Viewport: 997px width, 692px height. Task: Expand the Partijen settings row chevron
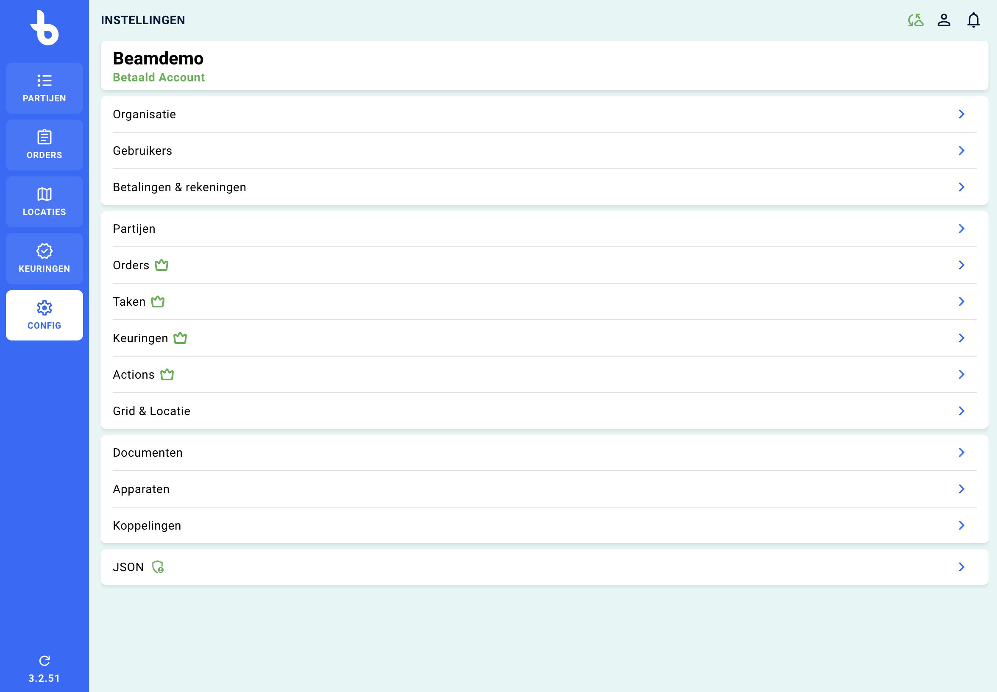pos(961,229)
